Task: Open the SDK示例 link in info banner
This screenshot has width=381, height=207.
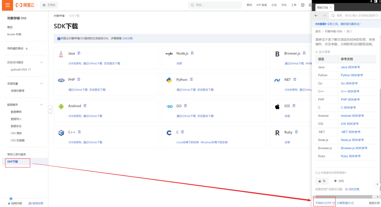Action: 127,38
